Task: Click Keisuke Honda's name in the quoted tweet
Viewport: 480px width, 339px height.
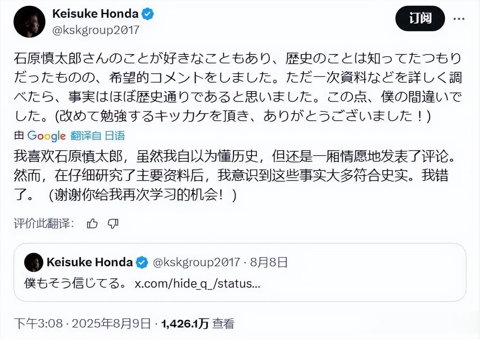Action: 90,262
